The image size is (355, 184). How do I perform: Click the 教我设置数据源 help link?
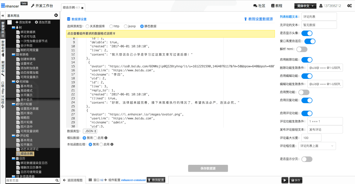pyautogui.click(x=258, y=19)
